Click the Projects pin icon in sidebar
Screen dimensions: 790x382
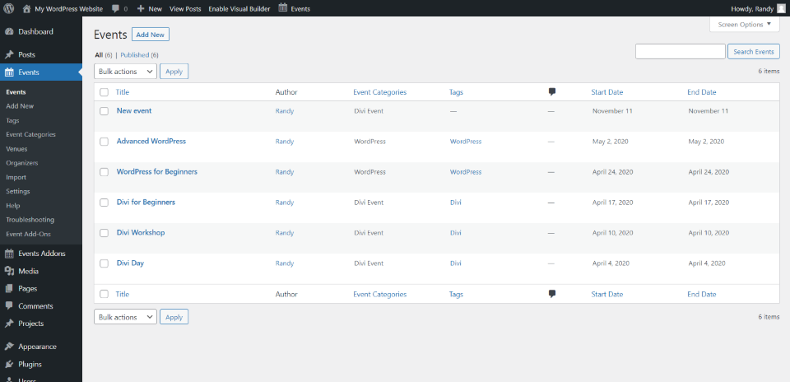[9, 324]
